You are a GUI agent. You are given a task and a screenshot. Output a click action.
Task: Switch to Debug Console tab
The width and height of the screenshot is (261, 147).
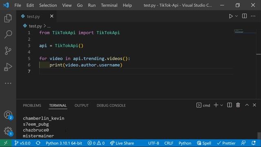point(111,105)
